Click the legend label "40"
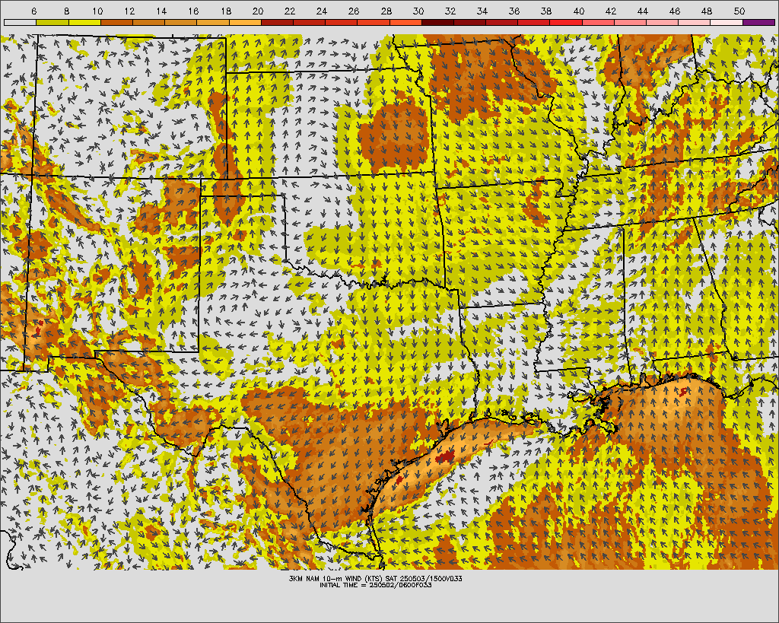779x623 pixels. coord(578,11)
